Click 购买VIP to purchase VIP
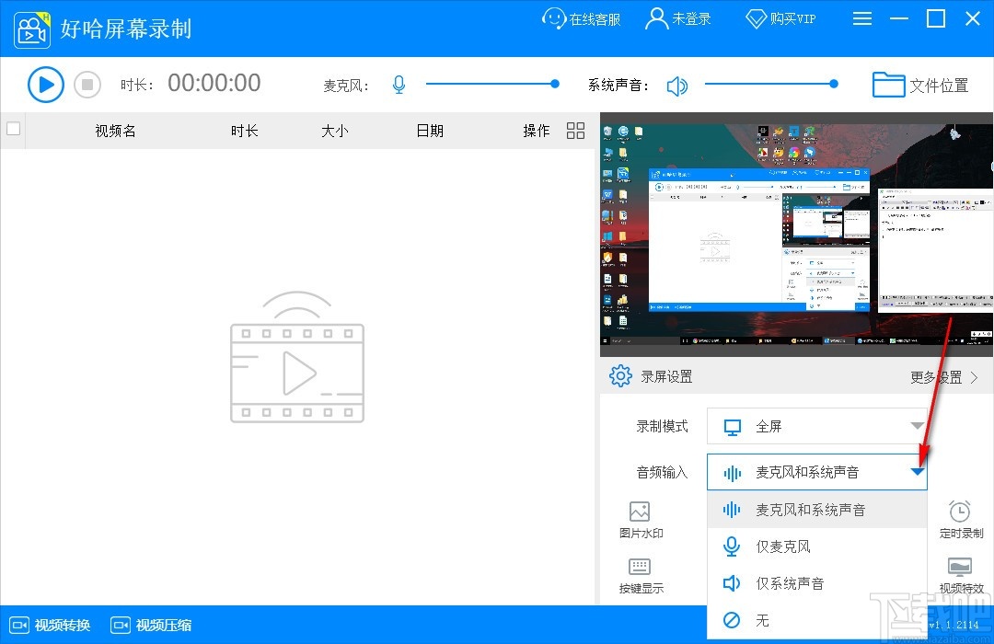This screenshot has height=644, width=994. tap(780, 18)
